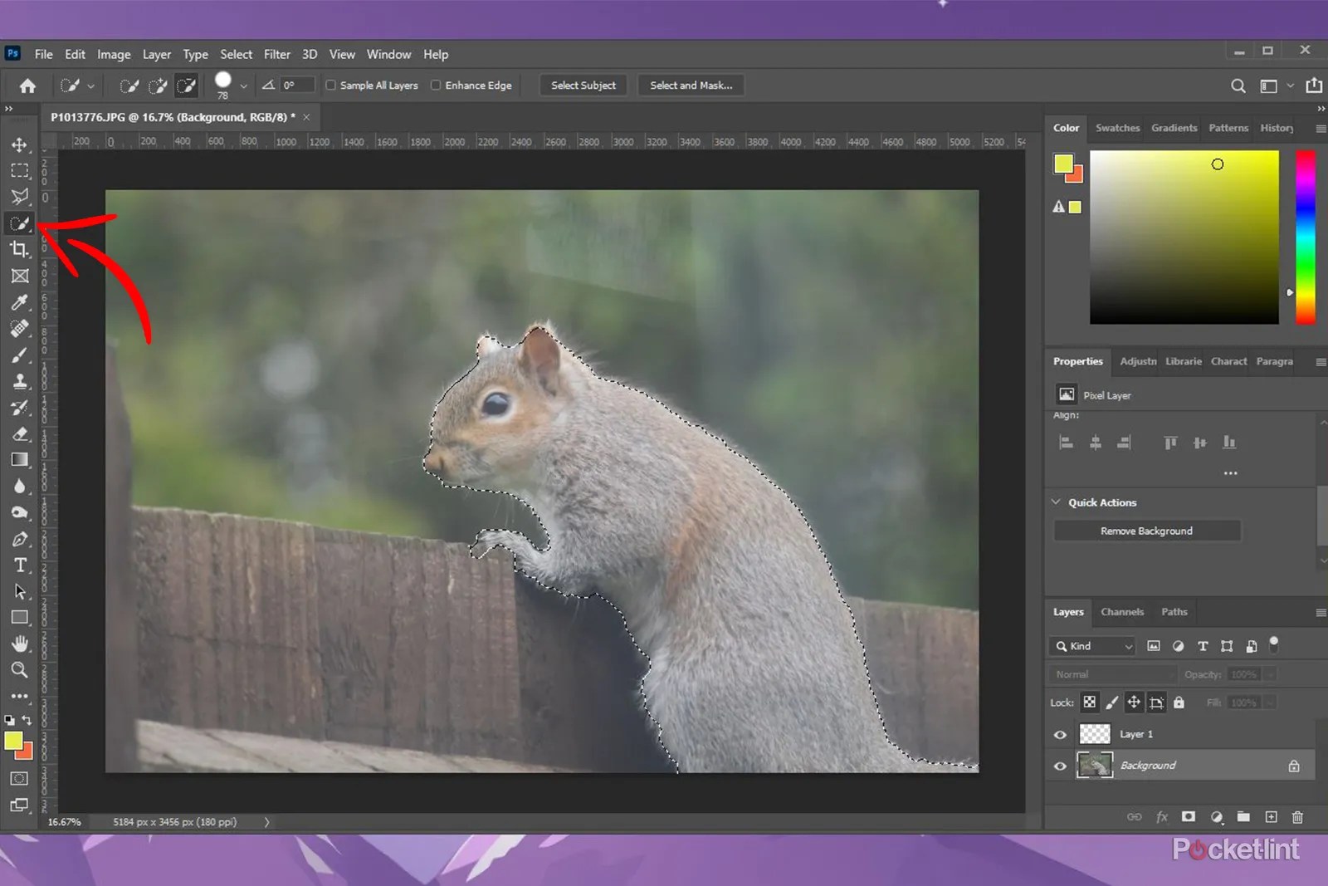The height and width of the screenshot is (886, 1328).
Task: Enable the Enhance Edge checkbox
Action: (x=436, y=85)
